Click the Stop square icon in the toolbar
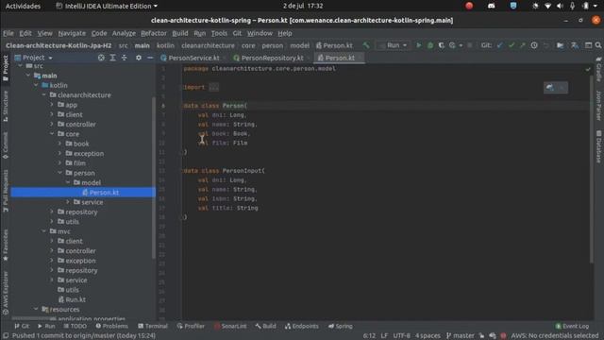 tap(470, 45)
